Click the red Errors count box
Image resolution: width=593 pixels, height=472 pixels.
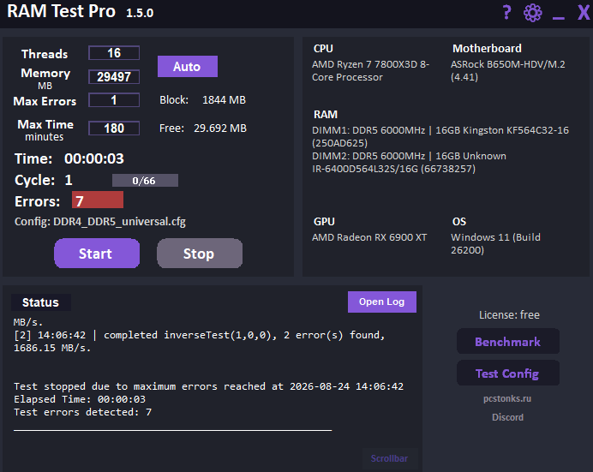[x=98, y=200]
